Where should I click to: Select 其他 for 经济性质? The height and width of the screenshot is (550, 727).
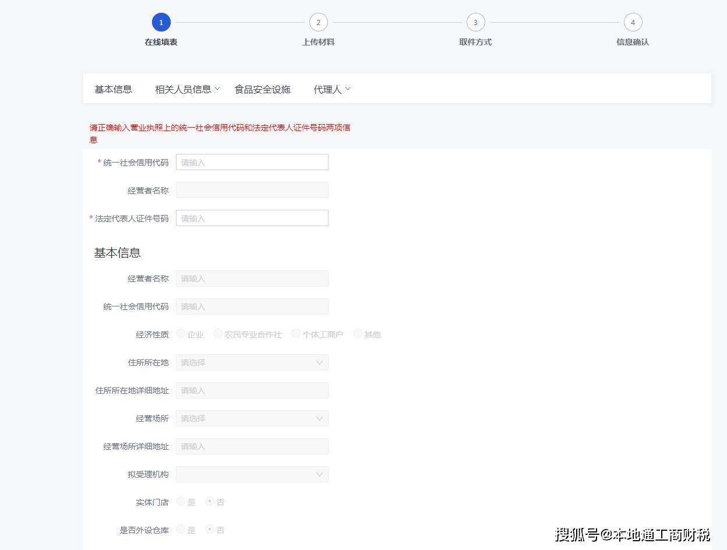coord(358,334)
